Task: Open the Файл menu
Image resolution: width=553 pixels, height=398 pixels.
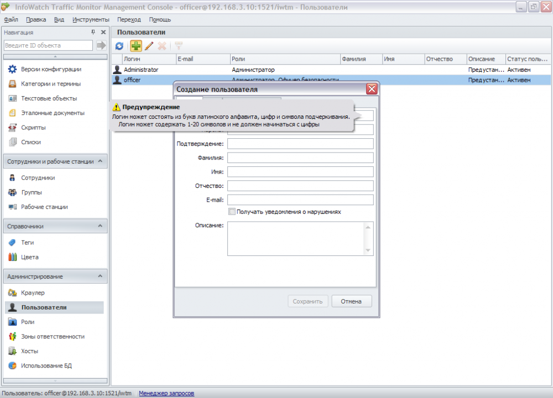Action: coord(11,19)
